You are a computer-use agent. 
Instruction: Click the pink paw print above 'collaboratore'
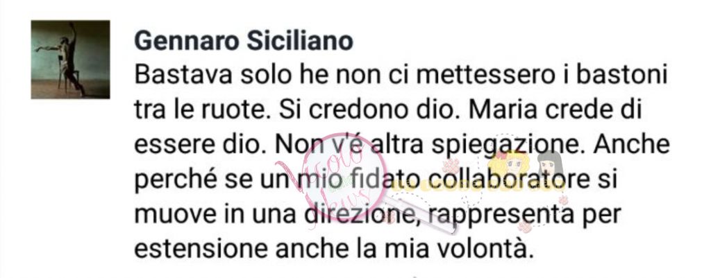click(451, 165)
